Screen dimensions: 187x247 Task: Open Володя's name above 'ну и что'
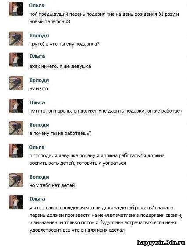click(x=39, y=80)
